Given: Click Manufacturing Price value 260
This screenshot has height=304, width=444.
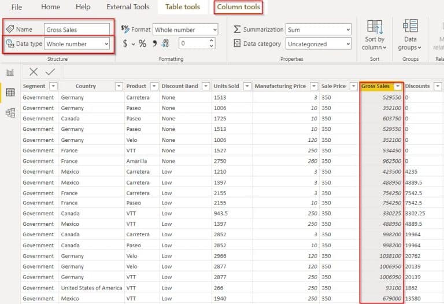Looking at the screenshot, I should [x=312, y=161].
